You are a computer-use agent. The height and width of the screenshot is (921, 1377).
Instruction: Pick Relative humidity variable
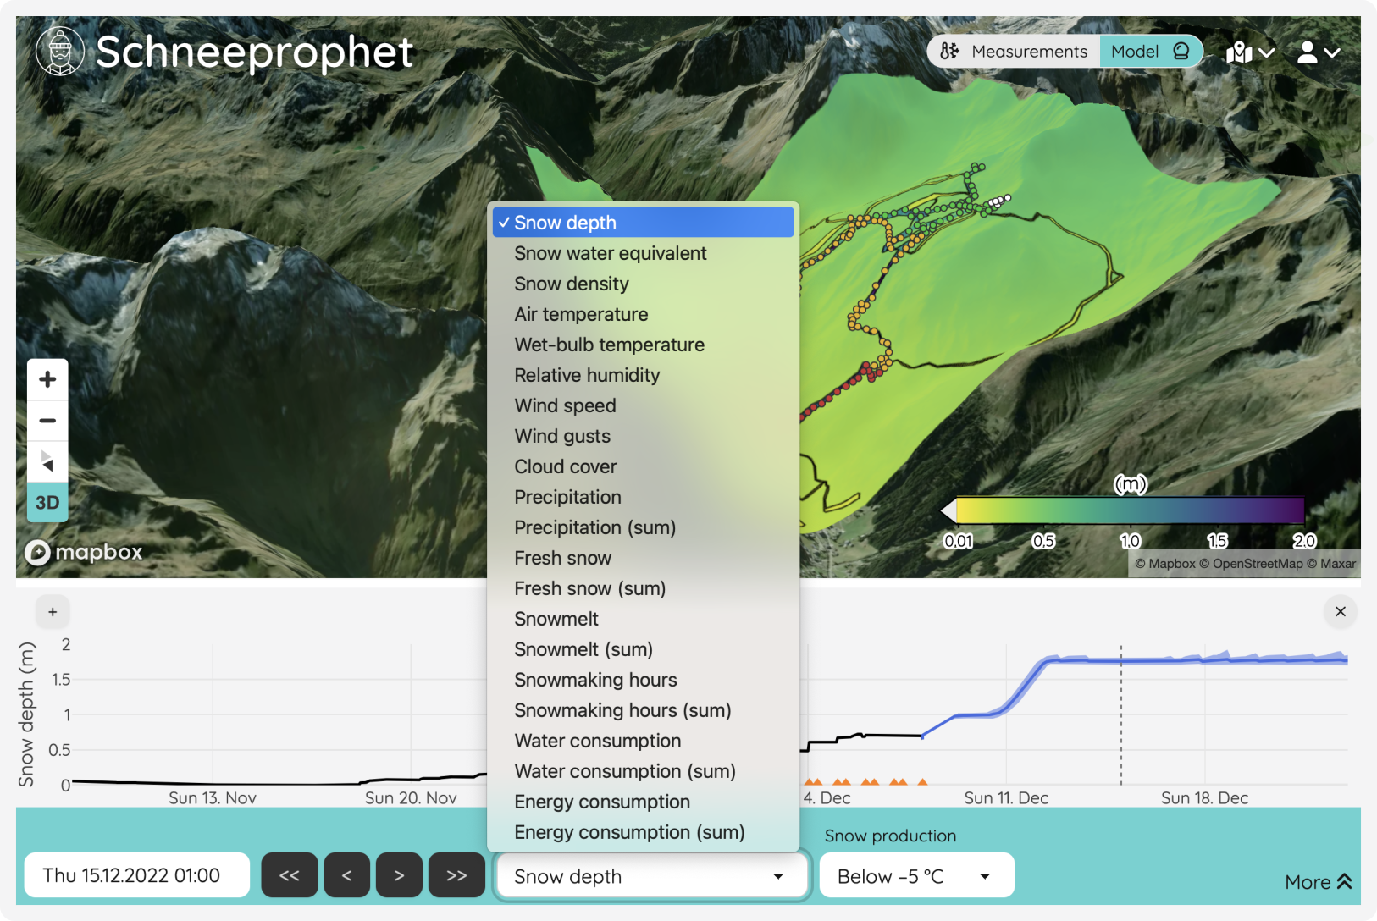tap(644, 375)
